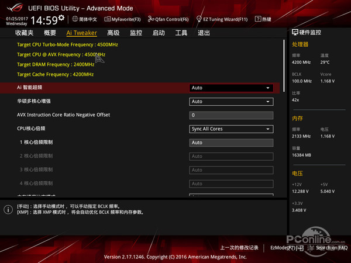Click Target DRAM Frequency : 2400MHz text
The width and height of the screenshot is (351, 263).
tap(56, 64)
